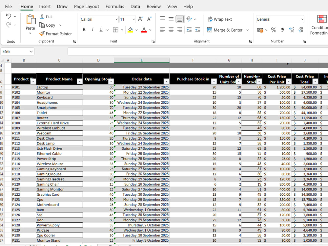Viewport: 328px width, 246px height.
Task: Switch to the Review tab
Action: click(154, 7)
